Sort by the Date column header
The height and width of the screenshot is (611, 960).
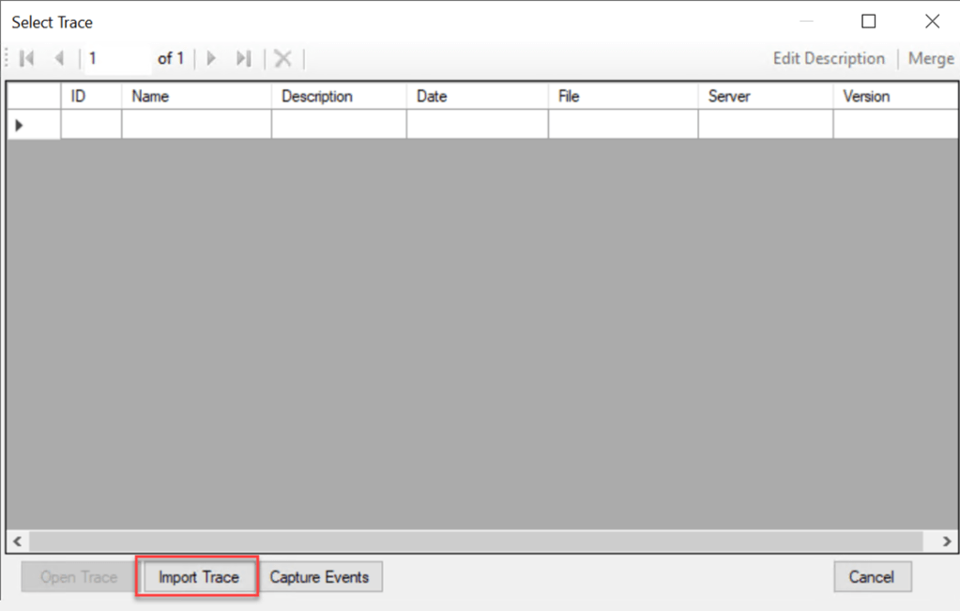pos(477,97)
